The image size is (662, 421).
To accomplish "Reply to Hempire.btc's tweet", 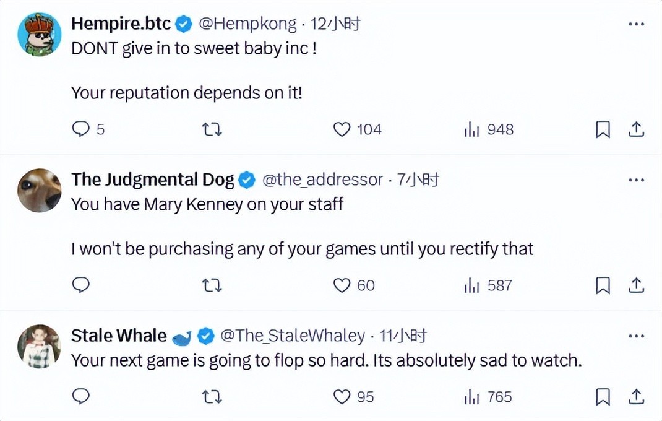I will 82,129.
